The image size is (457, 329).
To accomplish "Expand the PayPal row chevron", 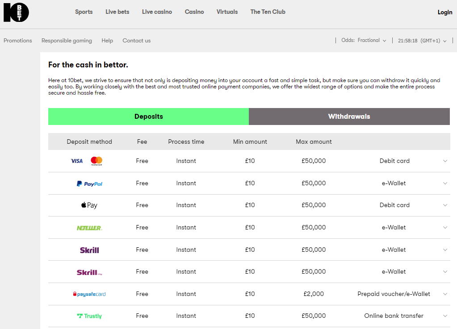I will tap(445, 183).
